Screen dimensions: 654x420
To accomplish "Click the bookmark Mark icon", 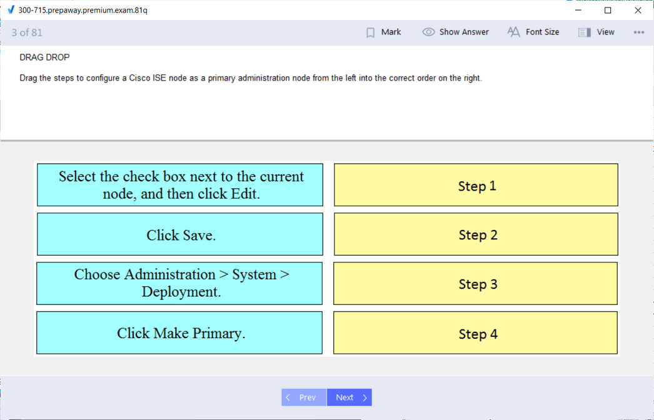I will pos(370,32).
